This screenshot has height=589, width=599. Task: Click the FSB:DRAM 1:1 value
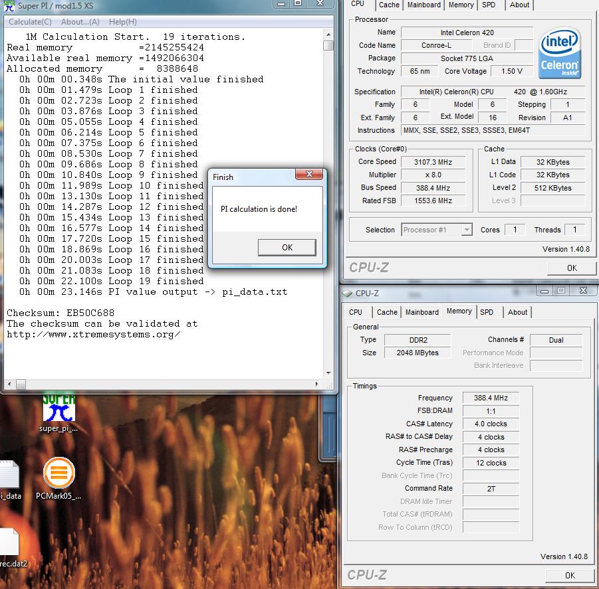coord(491,411)
